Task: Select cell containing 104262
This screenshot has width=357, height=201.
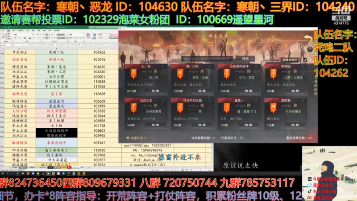Action: [99, 52]
